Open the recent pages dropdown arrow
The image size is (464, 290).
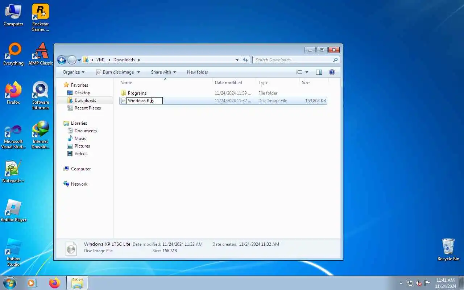click(x=79, y=60)
